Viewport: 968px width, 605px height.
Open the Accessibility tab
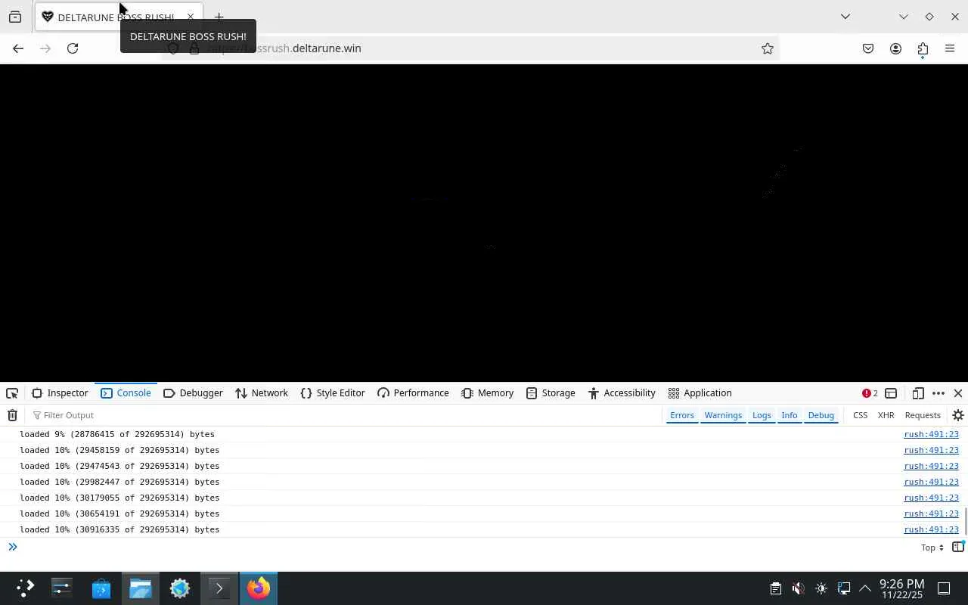point(622,393)
